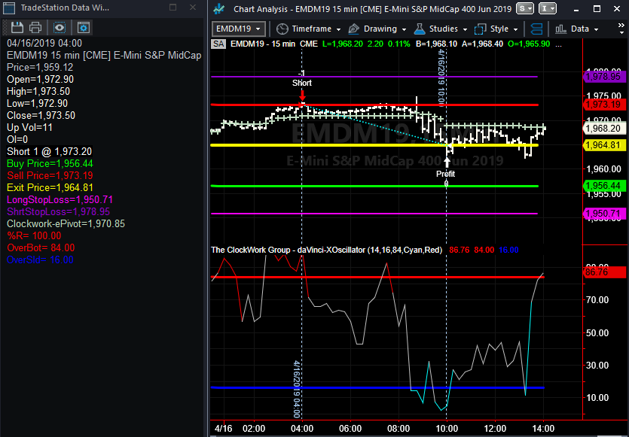
Task: Toggle the eye visibility icon in Data Window
Action: tap(60, 27)
